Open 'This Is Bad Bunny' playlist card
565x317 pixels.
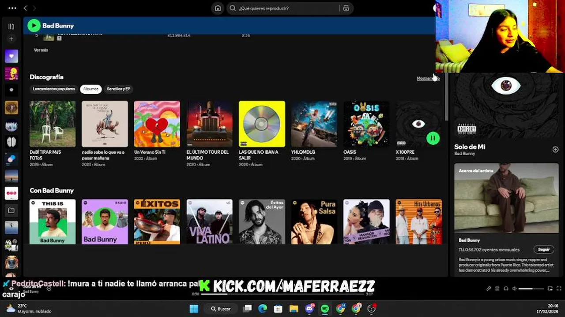(53, 221)
